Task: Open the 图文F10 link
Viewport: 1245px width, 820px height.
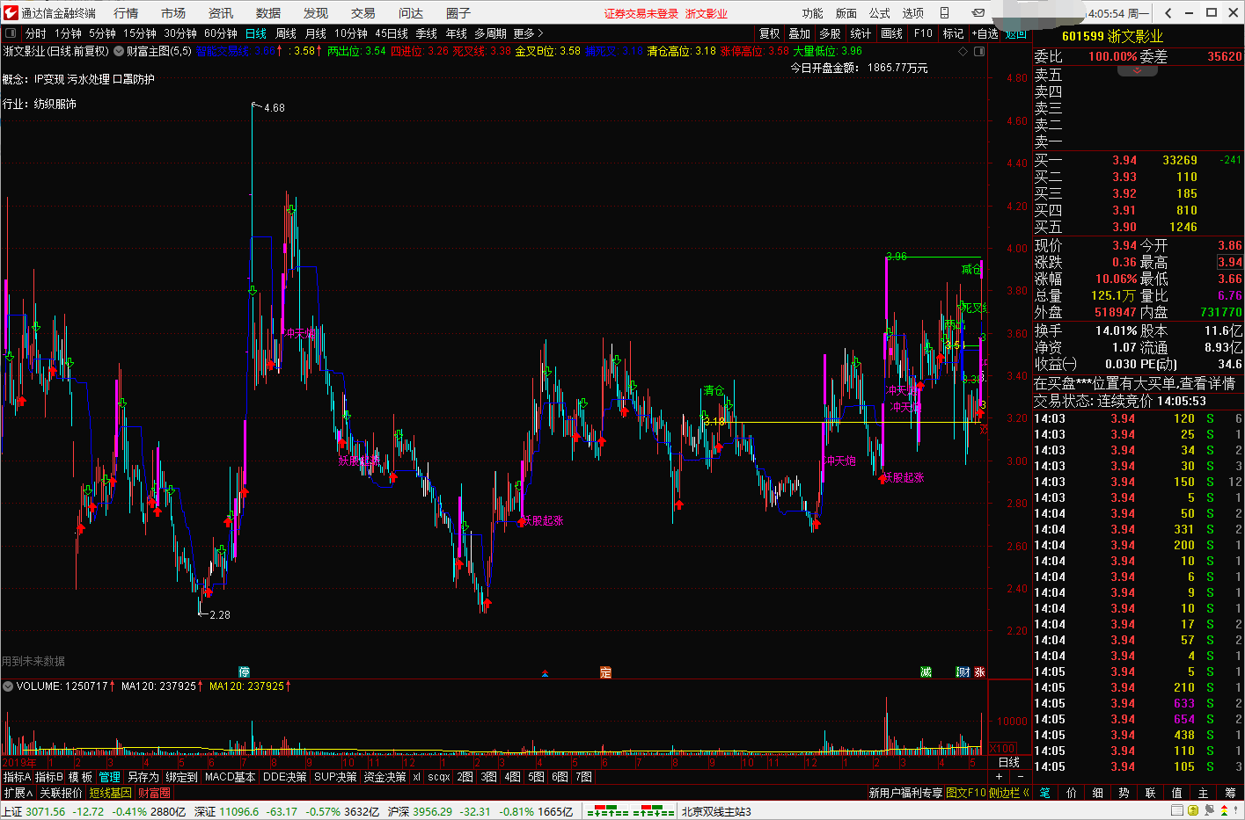Action: point(966,793)
